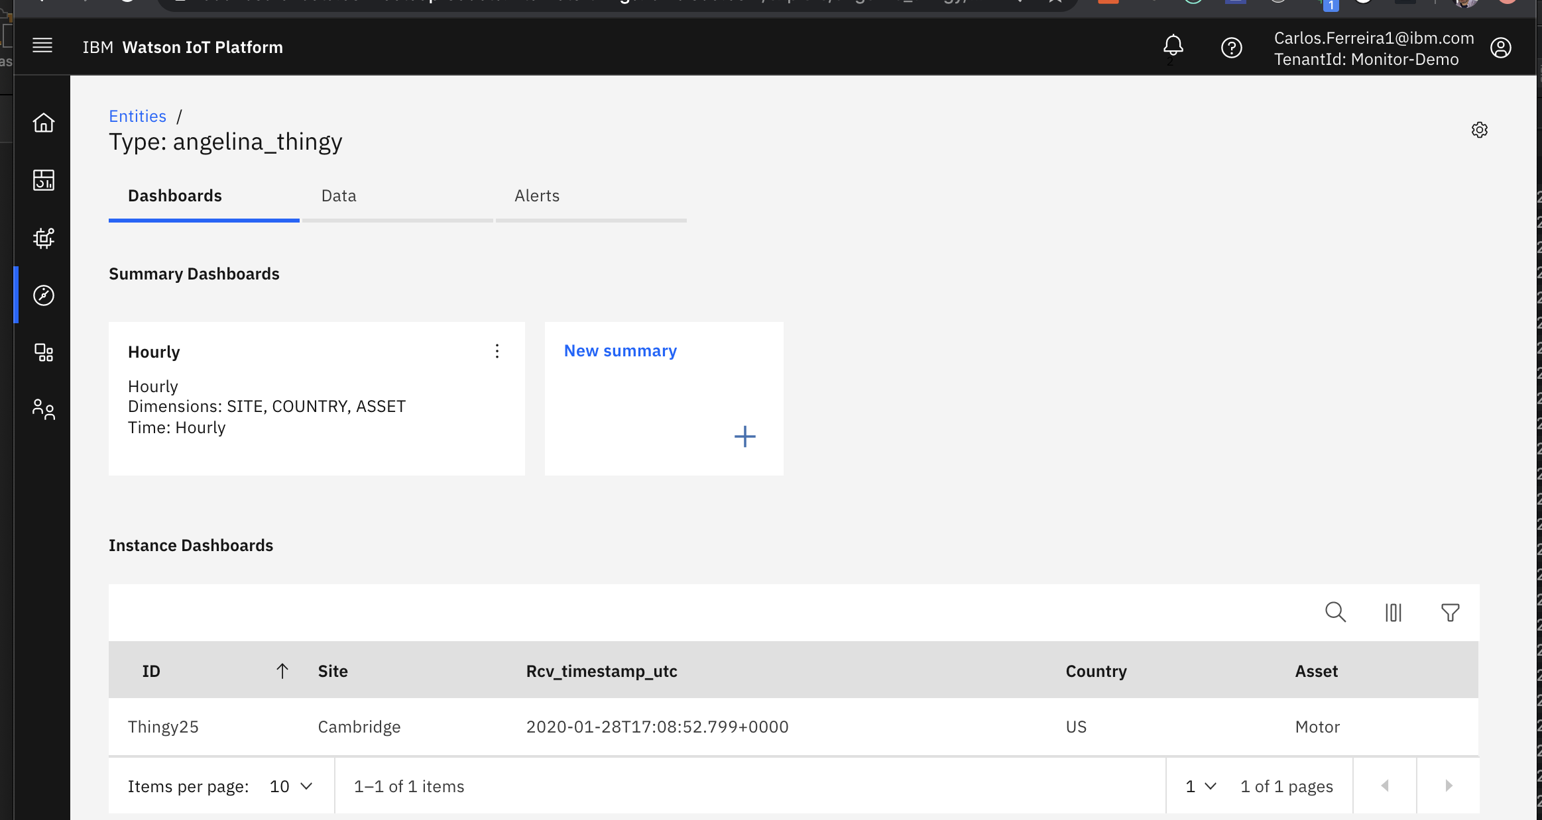Image resolution: width=1542 pixels, height=820 pixels.
Task: Open devices chip icon in sidebar
Action: pyautogui.click(x=44, y=237)
